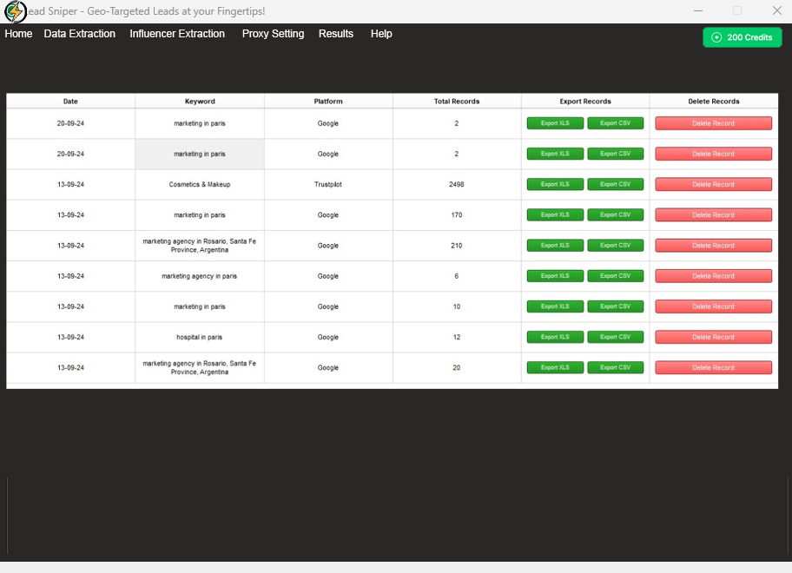The image size is (792, 573).
Task: Open the Influencer Extraction menu
Action: pyautogui.click(x=177, y=34)
